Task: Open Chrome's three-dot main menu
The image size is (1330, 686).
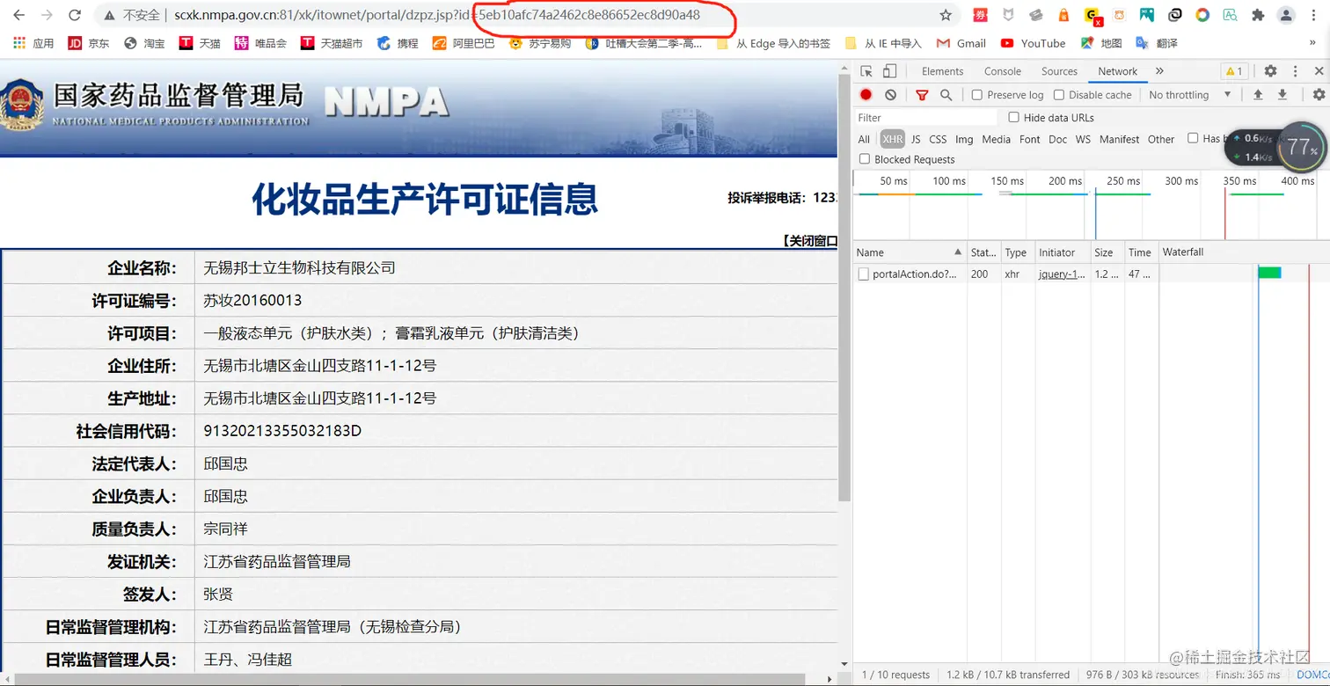Action: pyautogui.click(x=1314, y=15)
